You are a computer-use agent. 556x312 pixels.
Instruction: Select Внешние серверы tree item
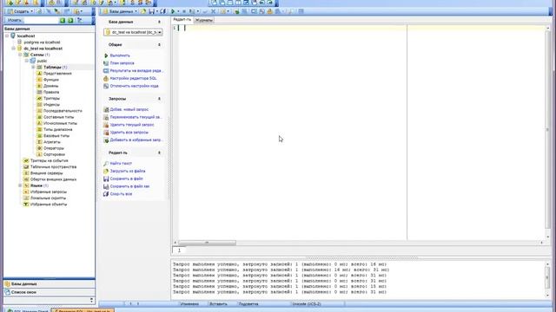point(46,173)
